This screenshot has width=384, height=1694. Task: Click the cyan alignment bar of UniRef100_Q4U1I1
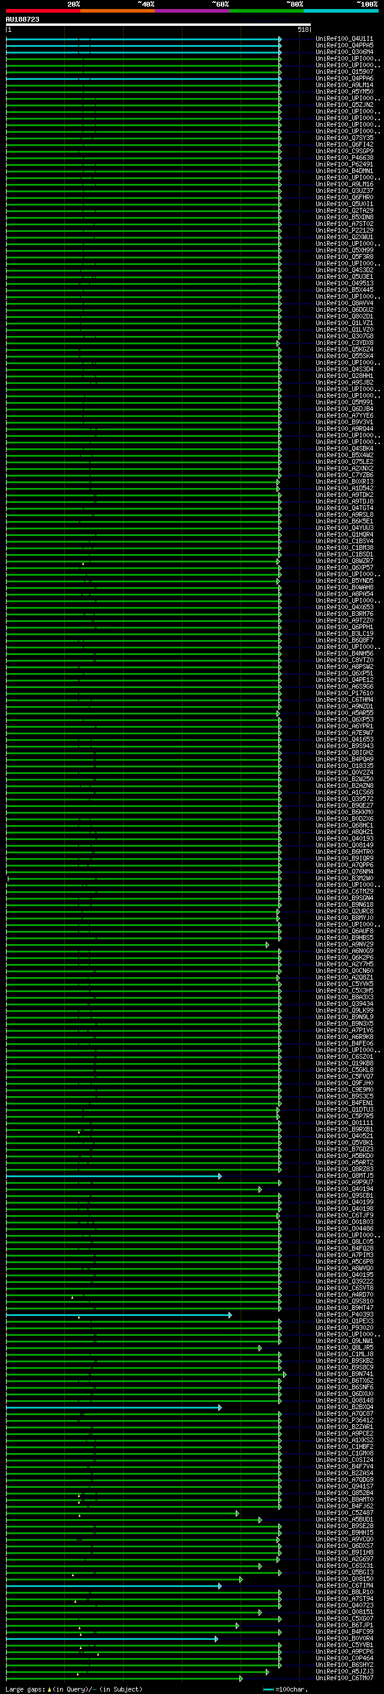tap(144, 40)
